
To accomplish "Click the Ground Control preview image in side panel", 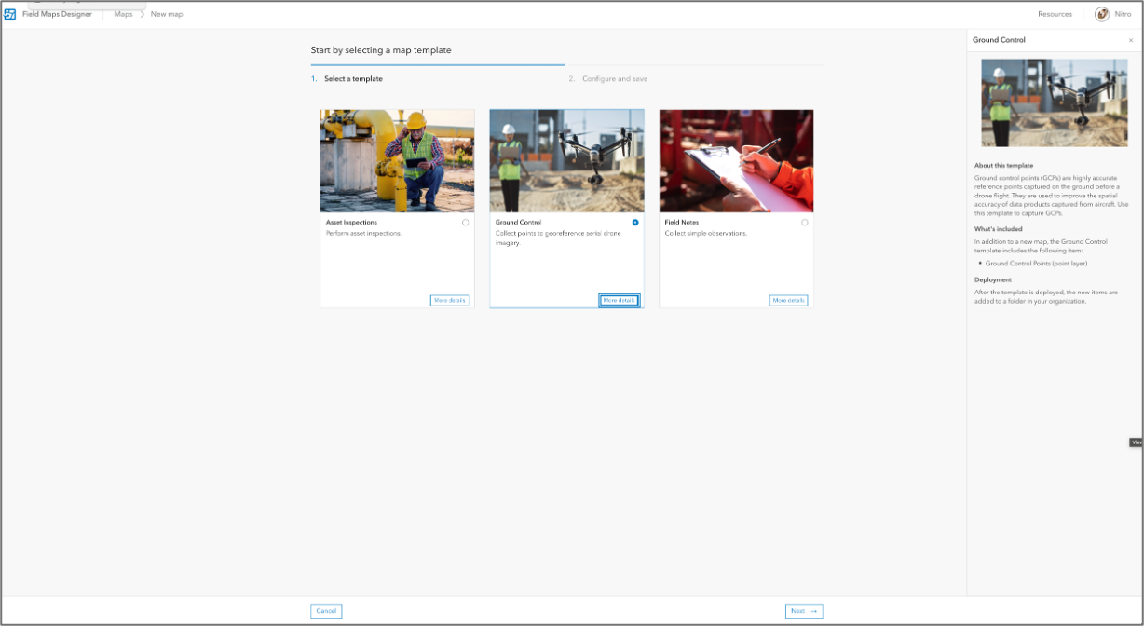I will [x=1053, y=103].
